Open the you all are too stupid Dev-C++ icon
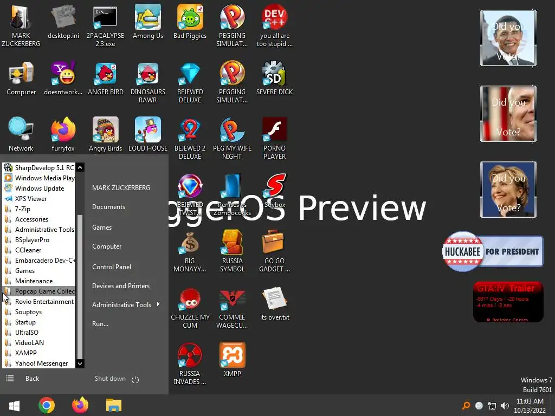The width and height of the screenshot is (555, 416). pos(275,25)
